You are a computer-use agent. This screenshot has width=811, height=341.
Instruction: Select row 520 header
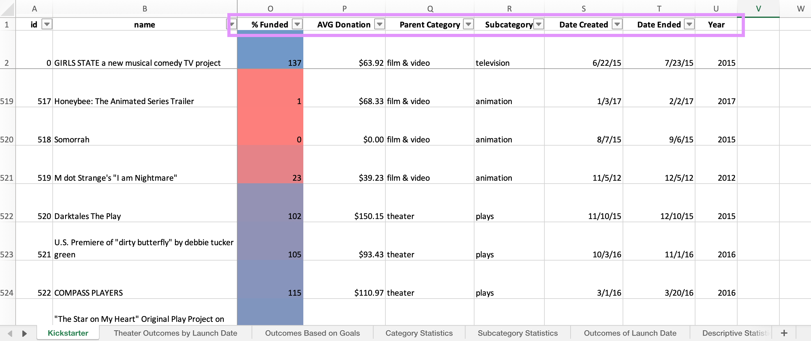tap(7, 140)
